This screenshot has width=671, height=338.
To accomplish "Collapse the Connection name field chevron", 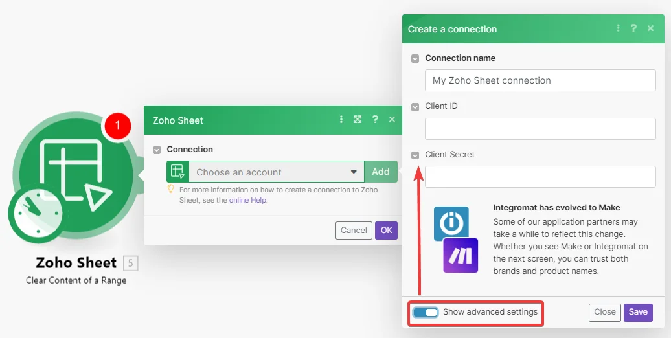I will [x=415, y=59].
